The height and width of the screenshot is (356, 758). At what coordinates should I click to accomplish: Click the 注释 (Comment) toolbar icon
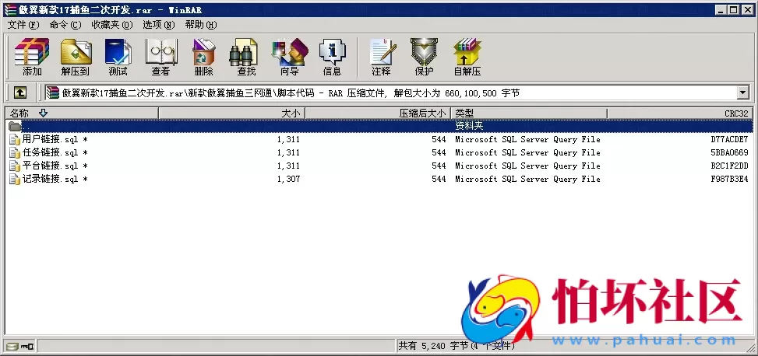[381, 57]
